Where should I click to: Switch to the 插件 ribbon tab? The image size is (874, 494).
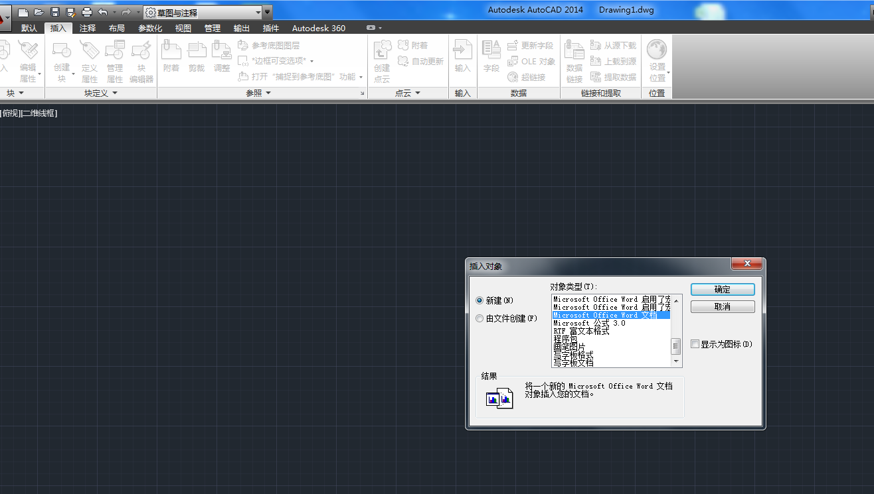(271, 28)
